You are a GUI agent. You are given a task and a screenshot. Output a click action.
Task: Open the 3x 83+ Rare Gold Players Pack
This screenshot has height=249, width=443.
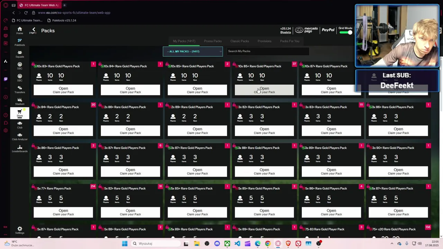[331, 131]
